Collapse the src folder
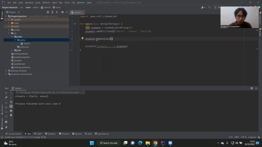262x147 pixels. tap(9, 33)
